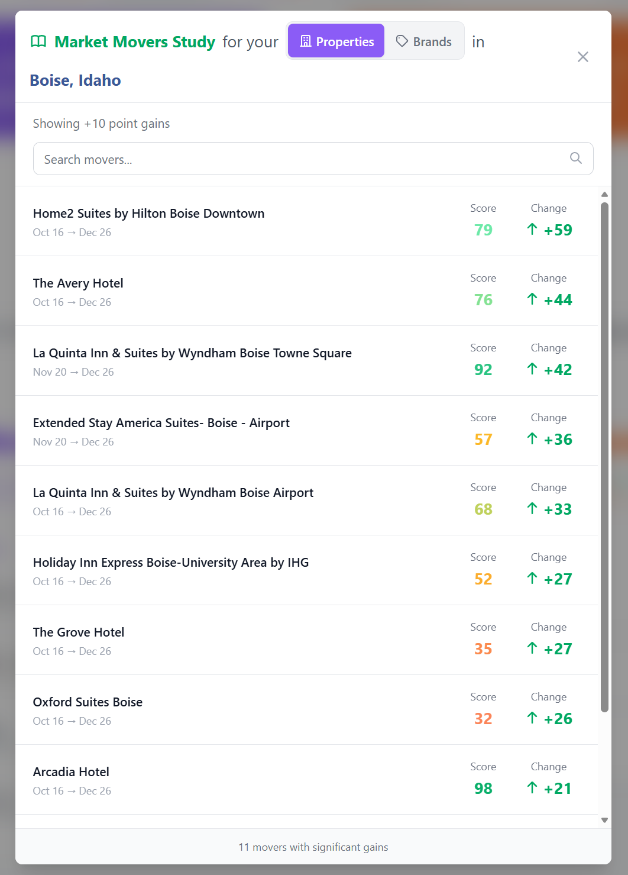The height and width of the screenshot is (875, 628).
Task: Select The Grove Hotel entry
Action: click(306, 640)
